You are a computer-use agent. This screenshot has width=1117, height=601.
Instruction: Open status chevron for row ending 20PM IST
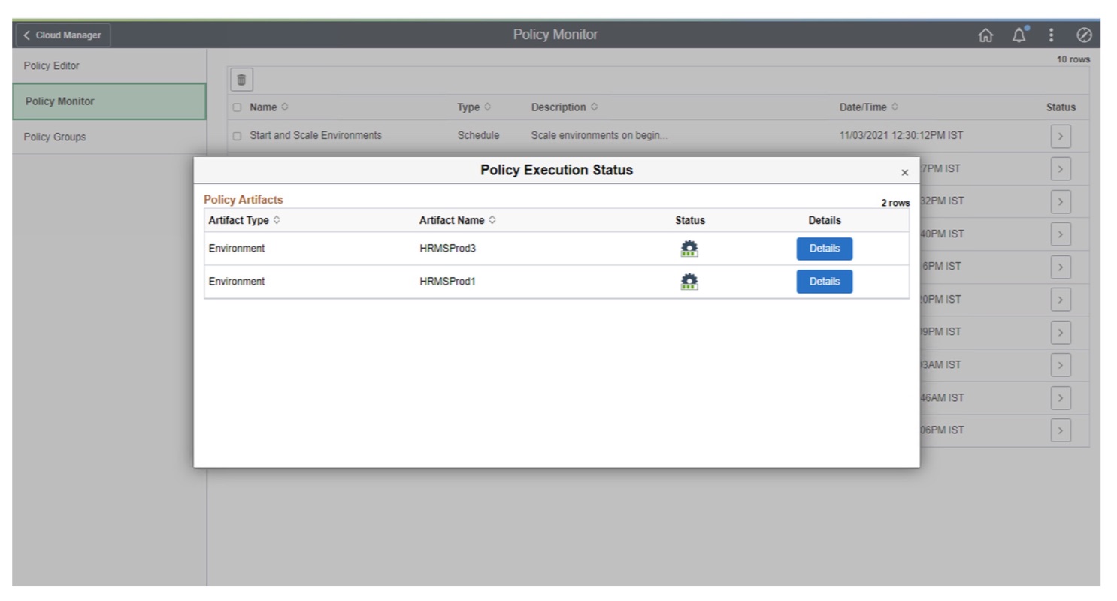pyautogui.click(x=1061, y=300)
